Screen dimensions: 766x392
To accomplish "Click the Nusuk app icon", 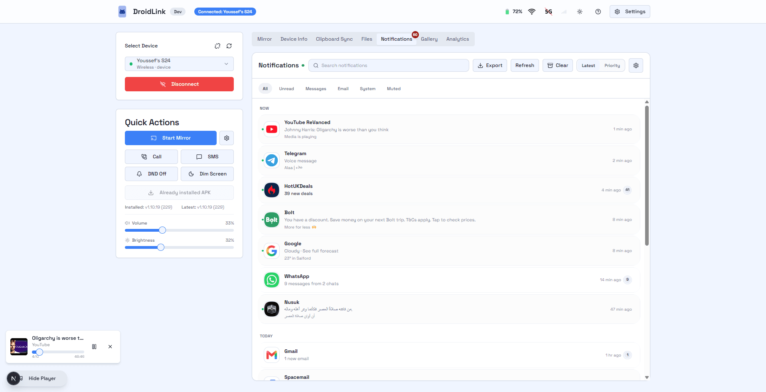I will coord(272,309).
